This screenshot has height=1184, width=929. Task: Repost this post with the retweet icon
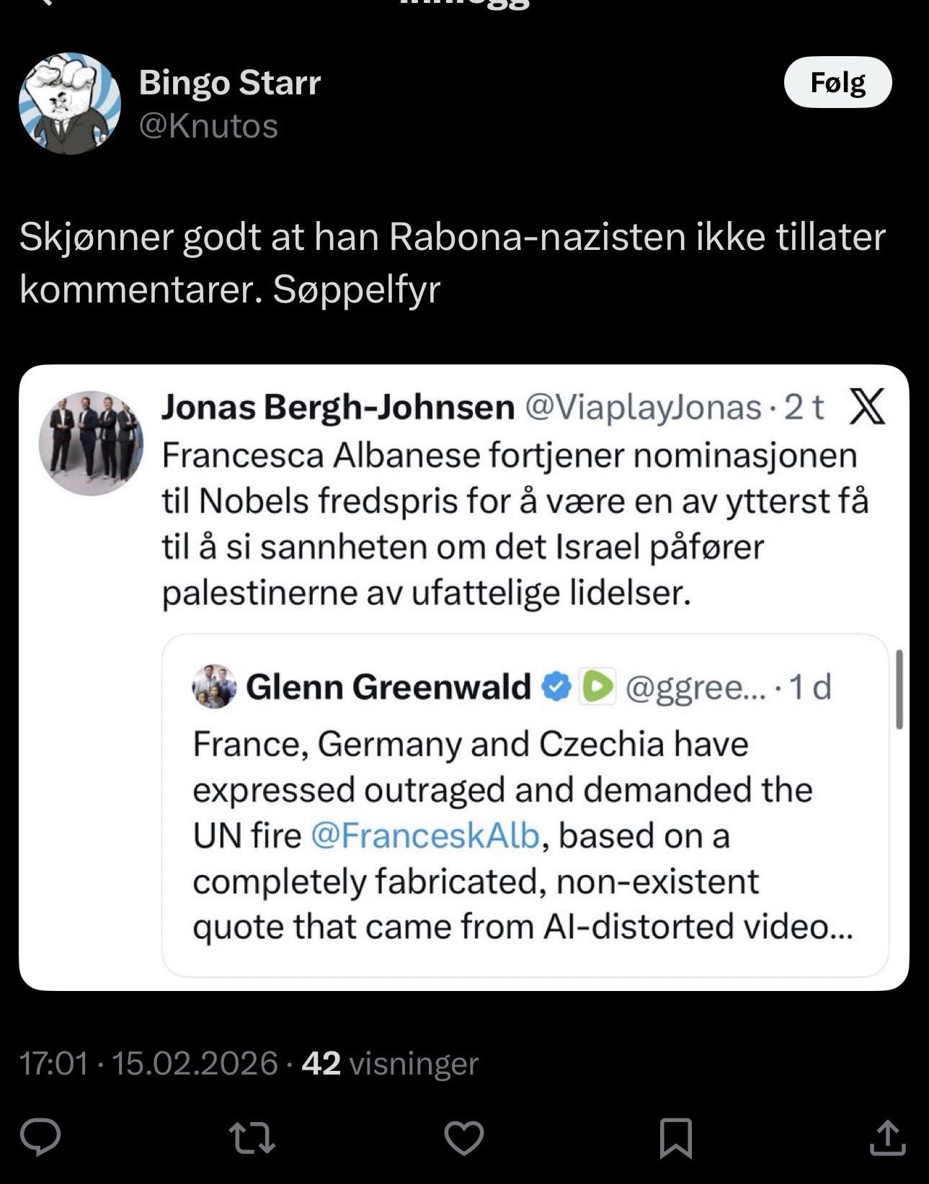click(252, 1139)
